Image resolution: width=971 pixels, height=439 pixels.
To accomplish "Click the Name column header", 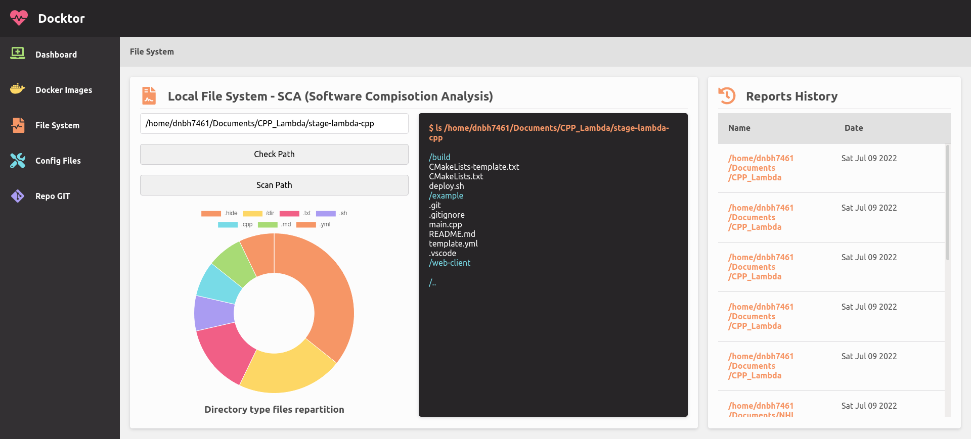I will pos(739,128).
